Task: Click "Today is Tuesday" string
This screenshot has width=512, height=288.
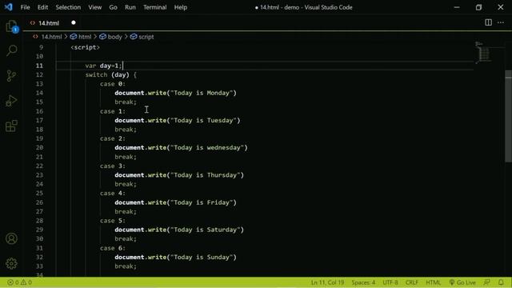Action: pos(203,121)
